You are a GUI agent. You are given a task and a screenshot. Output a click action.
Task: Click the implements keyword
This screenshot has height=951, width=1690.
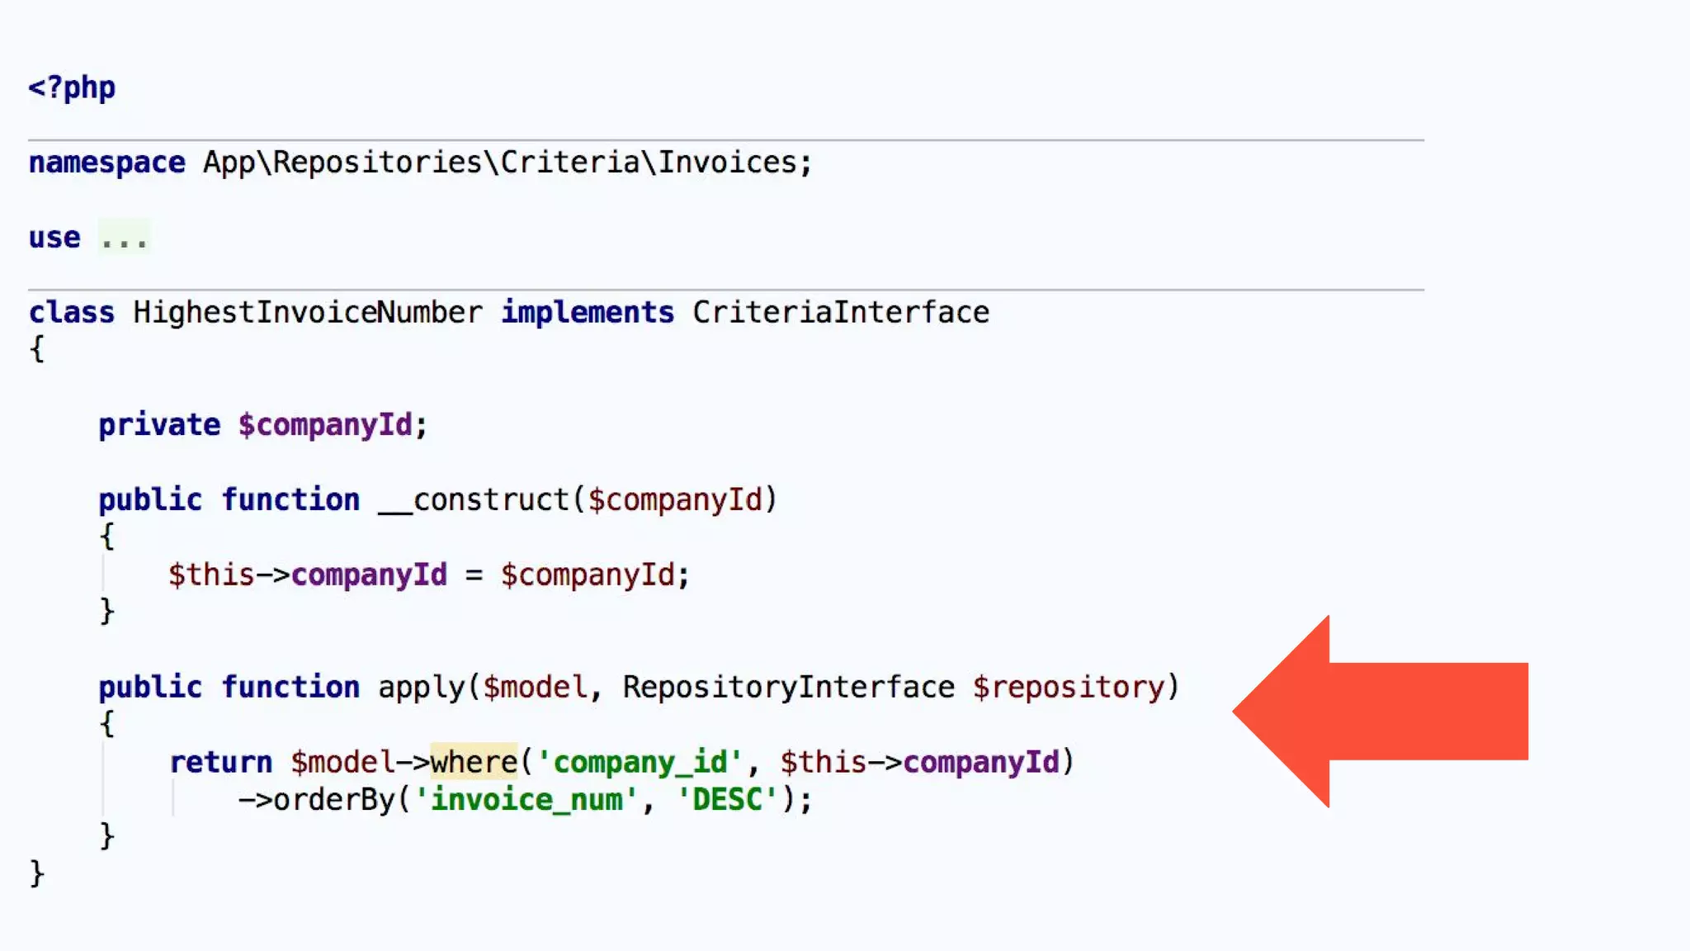click(588, 313)
